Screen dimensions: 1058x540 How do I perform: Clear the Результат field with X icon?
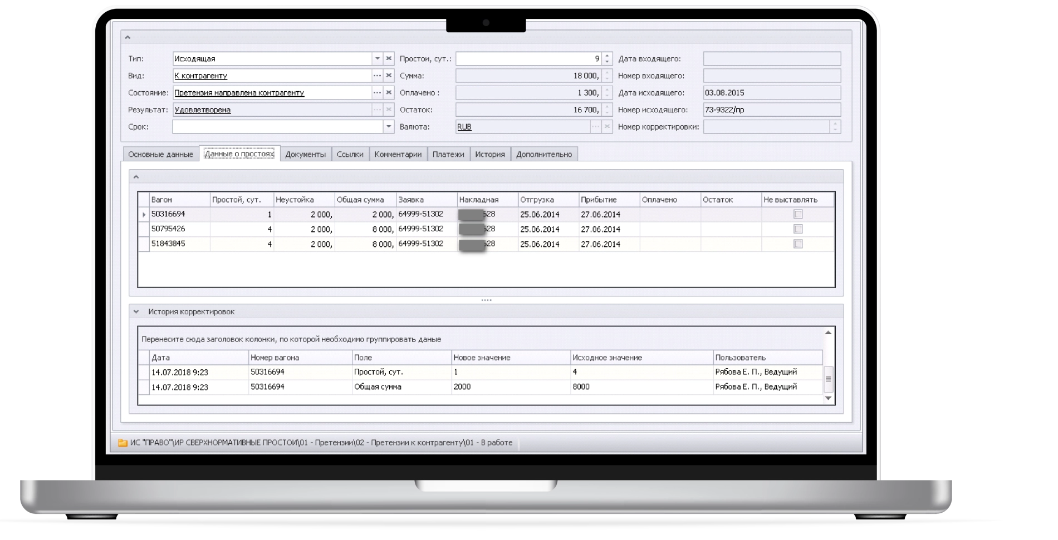pos(389,110)
